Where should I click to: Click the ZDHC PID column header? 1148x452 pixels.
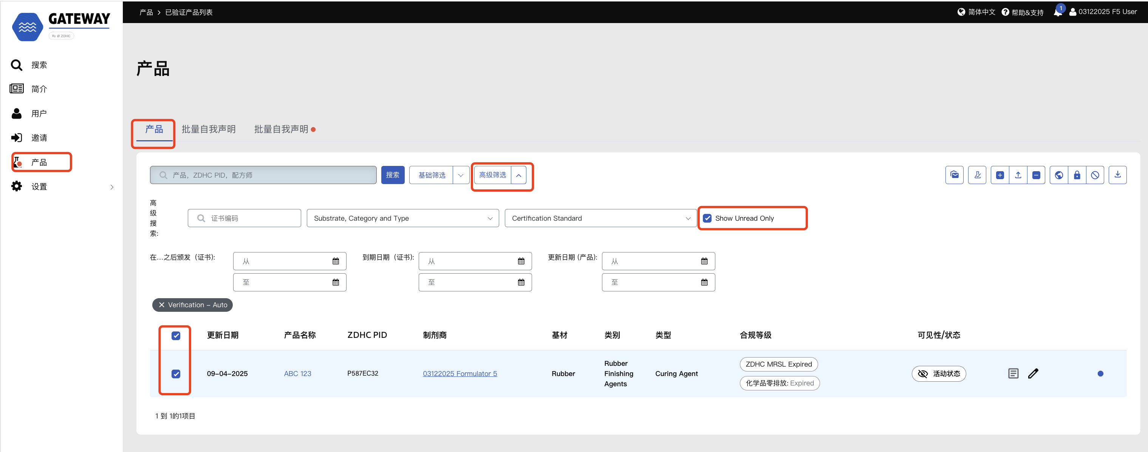[x=367, y=335]
